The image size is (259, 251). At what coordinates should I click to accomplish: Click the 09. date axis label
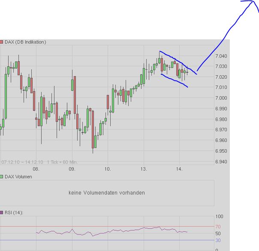[72, 169]
